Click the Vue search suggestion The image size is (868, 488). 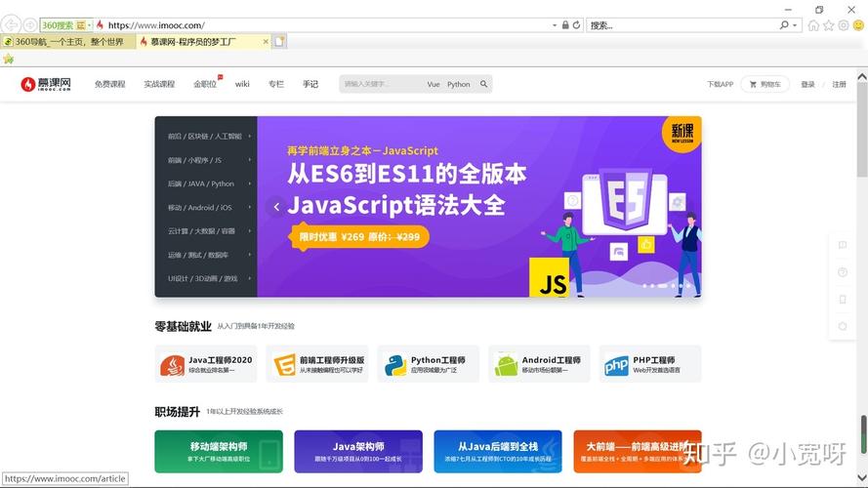[434, 84]
